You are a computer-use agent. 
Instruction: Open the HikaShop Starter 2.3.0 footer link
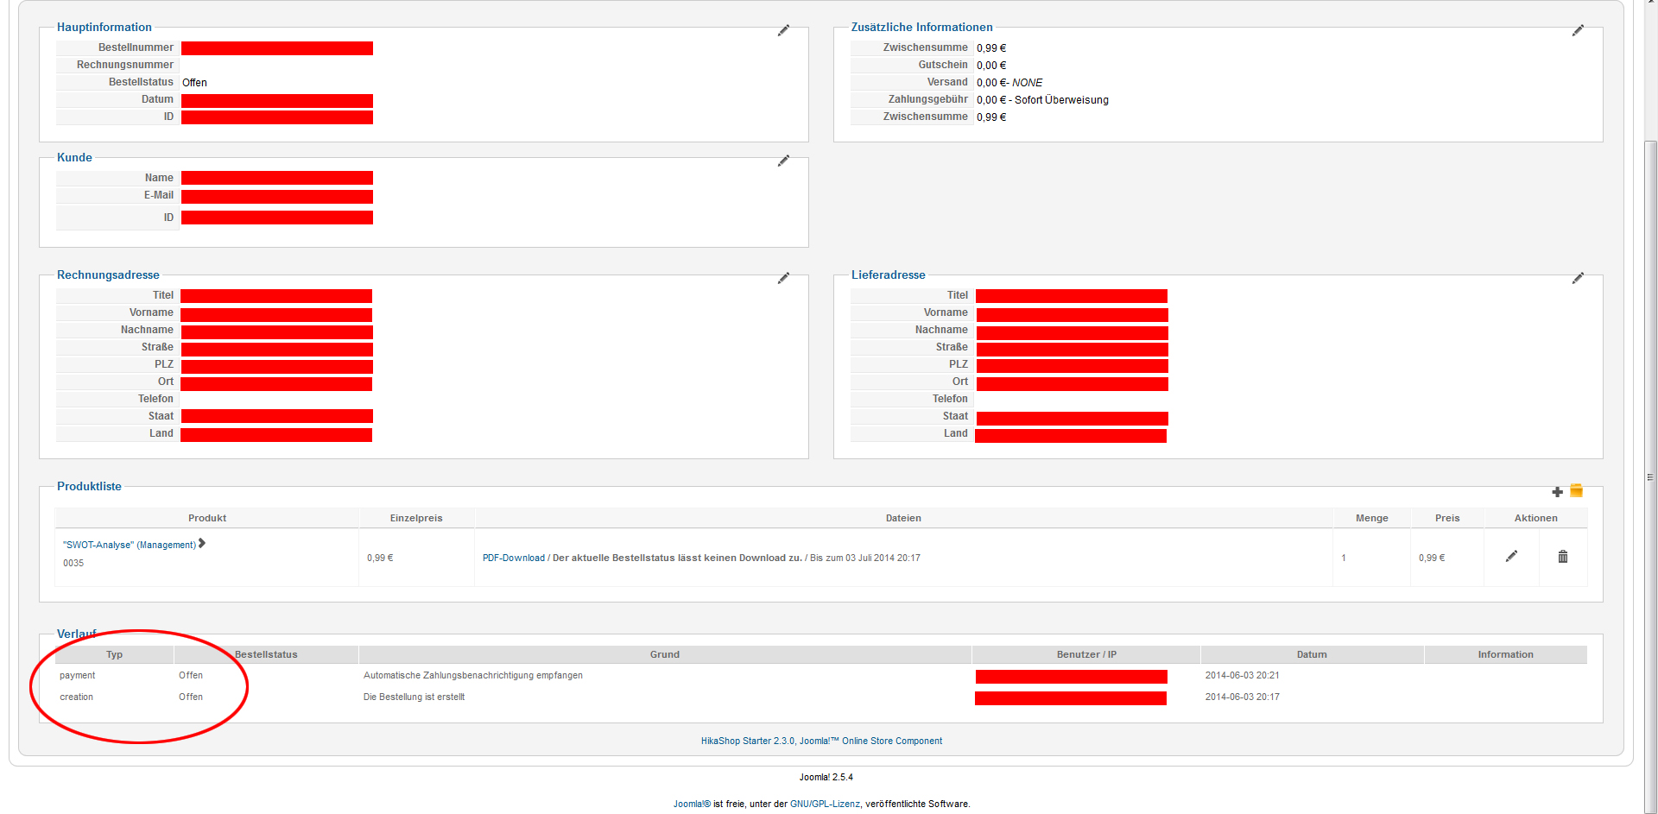pos(821,741)
